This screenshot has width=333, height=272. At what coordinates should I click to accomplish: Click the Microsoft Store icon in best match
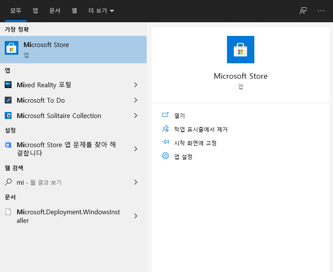[12, 48]
